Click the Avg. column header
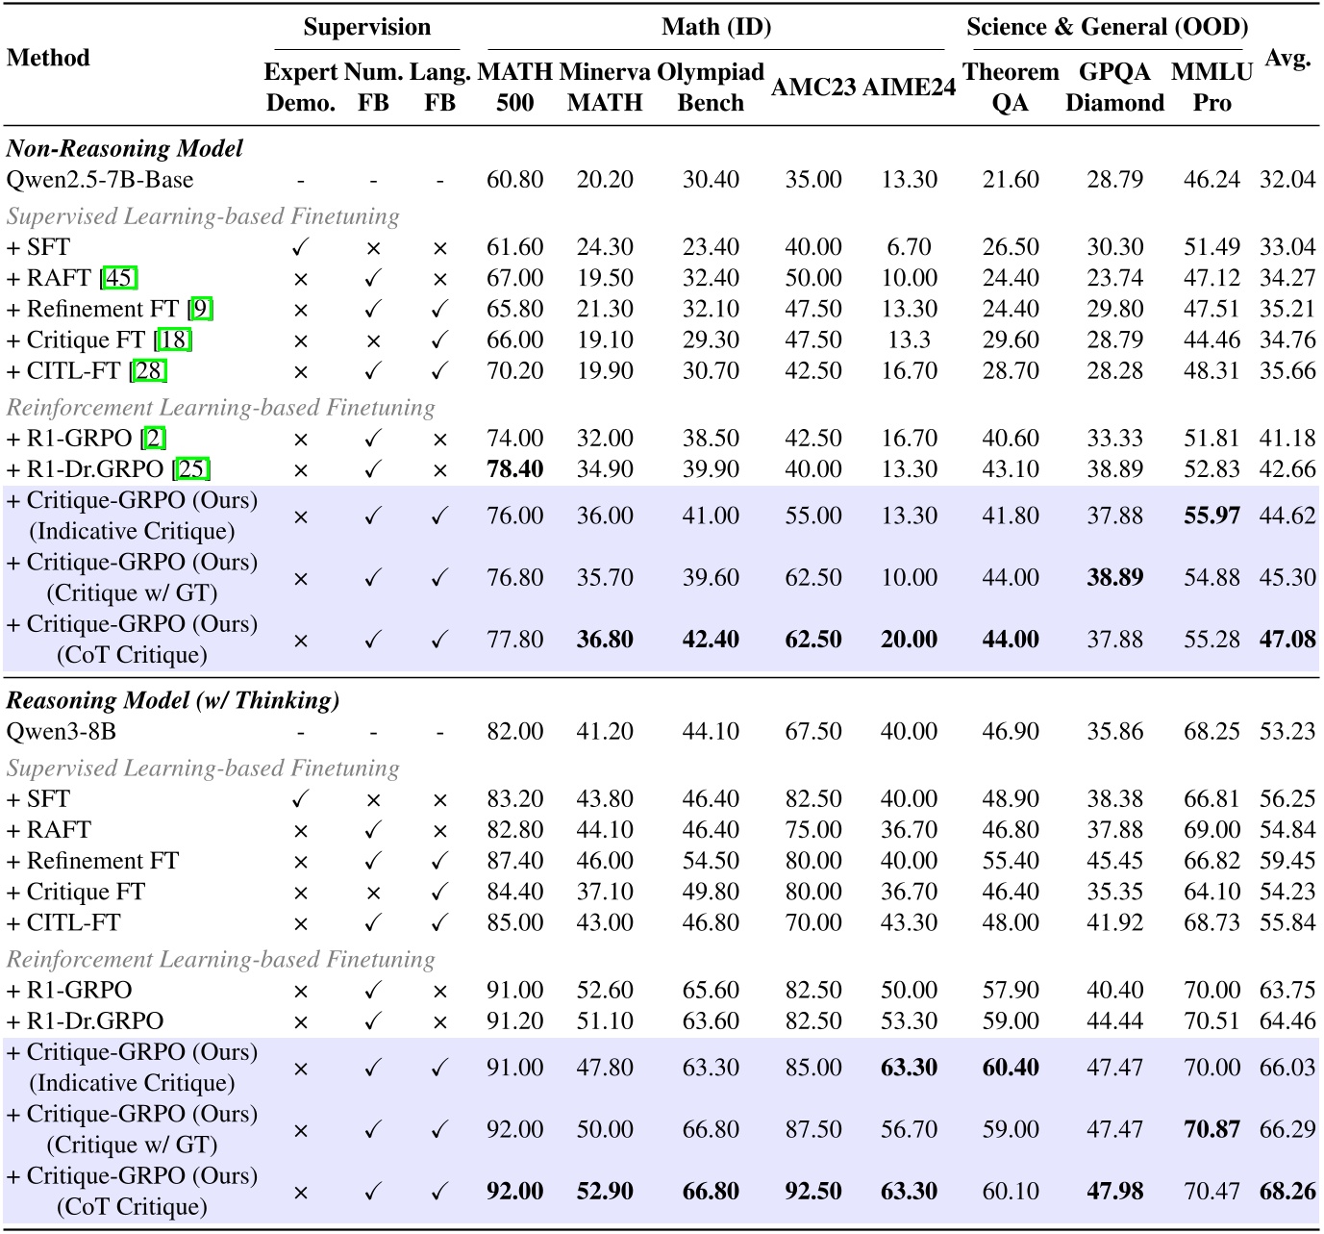 click(1287, 58)
